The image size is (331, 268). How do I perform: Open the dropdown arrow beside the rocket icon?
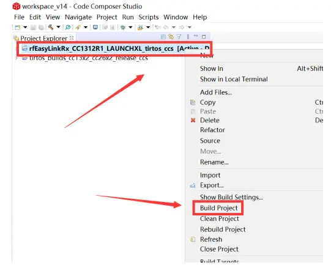(86, 28)
